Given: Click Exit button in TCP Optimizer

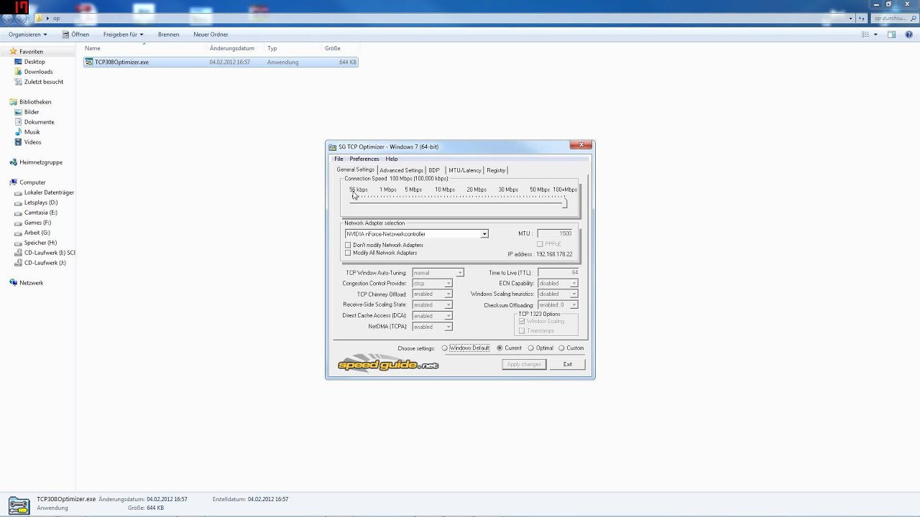Looking at the screenshot, I should (x=568, y=364).
